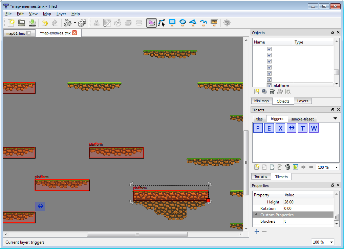Select the Insert Polygon tool
The height and width of the screenshot is (249, 344).
[193, 23]
